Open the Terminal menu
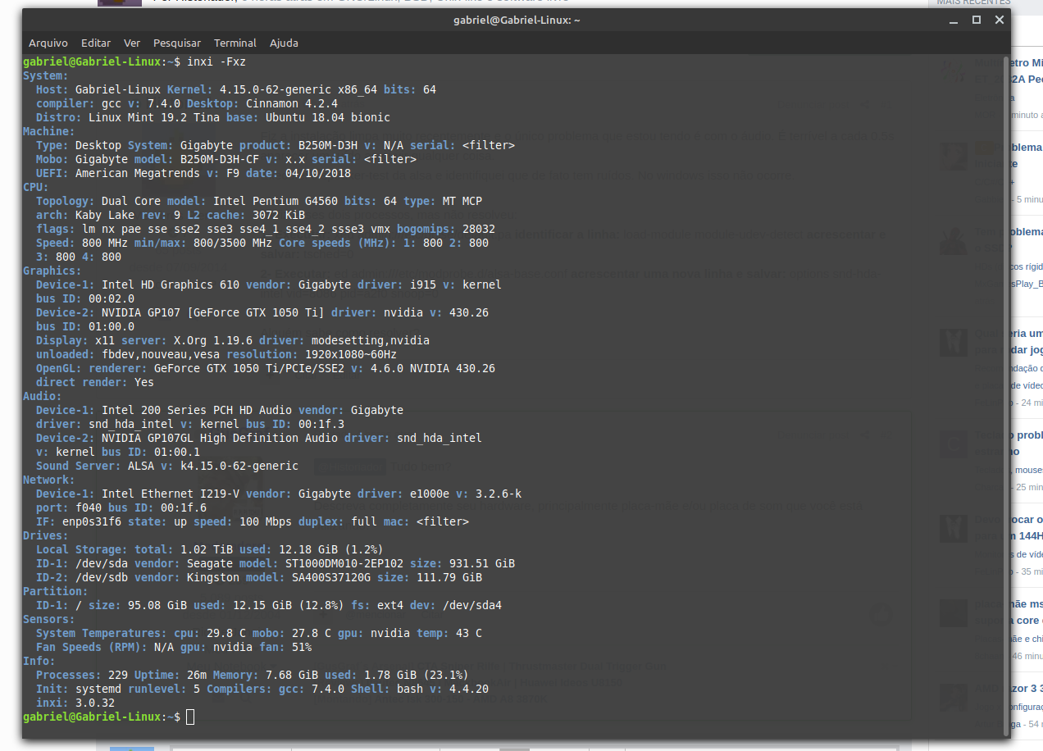 click(235, 43)
